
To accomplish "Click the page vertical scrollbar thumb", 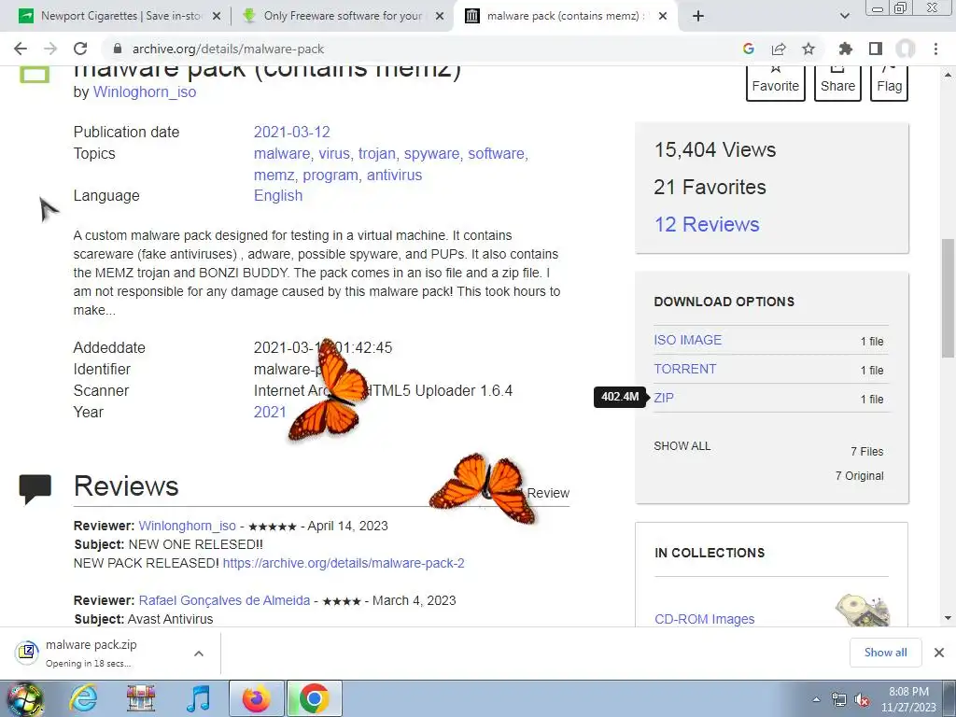I will click(x=948, y=299).
